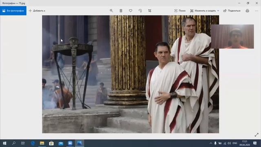
Task: Open the crop tool
Action: click(150, 11)
